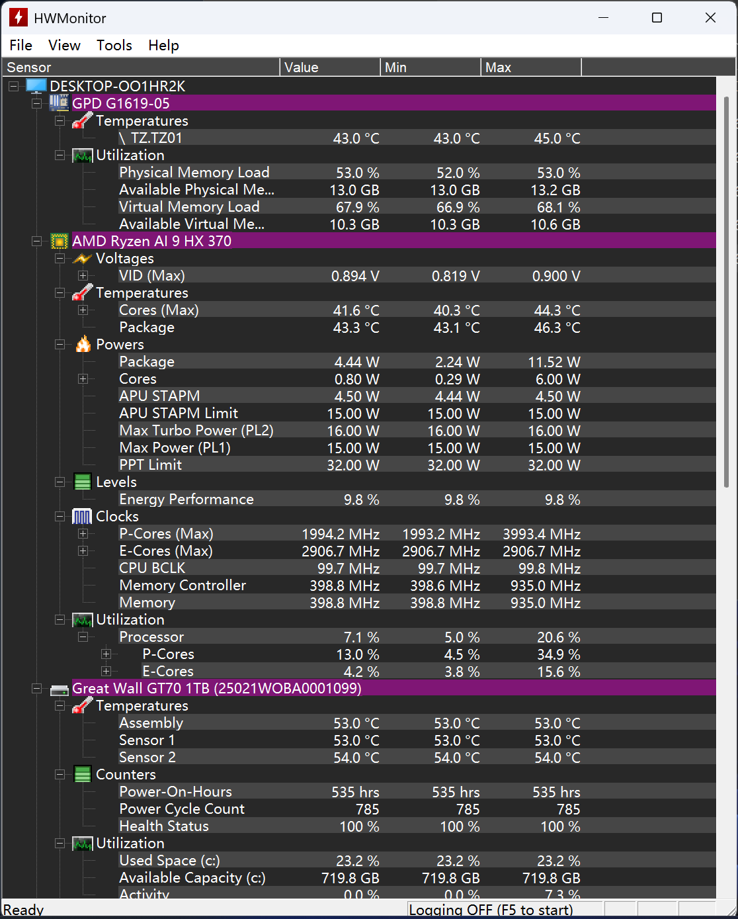Screen dimensions: 738x919
Task: Select the Health Status row
Action: [x=417, y=826]
